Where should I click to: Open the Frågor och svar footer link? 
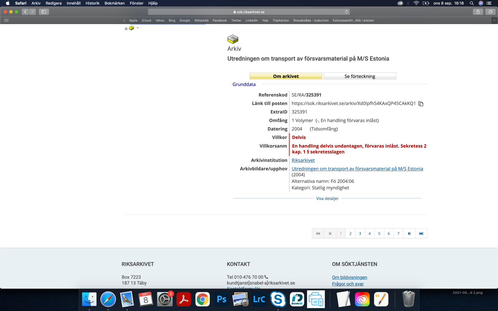coord(348,284)
